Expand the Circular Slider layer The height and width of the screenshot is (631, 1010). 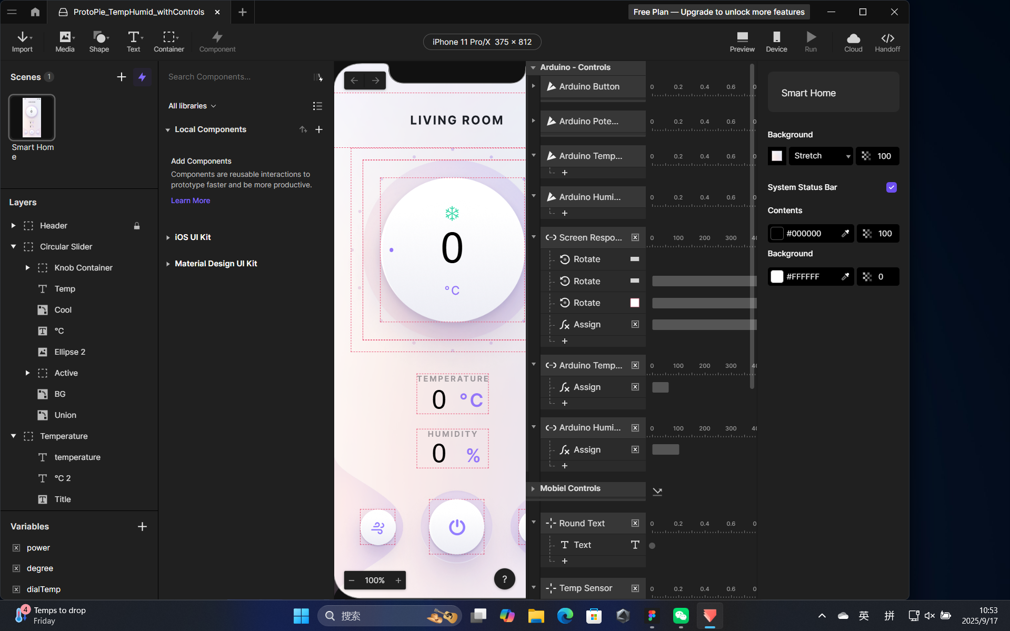tap(13, 246)
